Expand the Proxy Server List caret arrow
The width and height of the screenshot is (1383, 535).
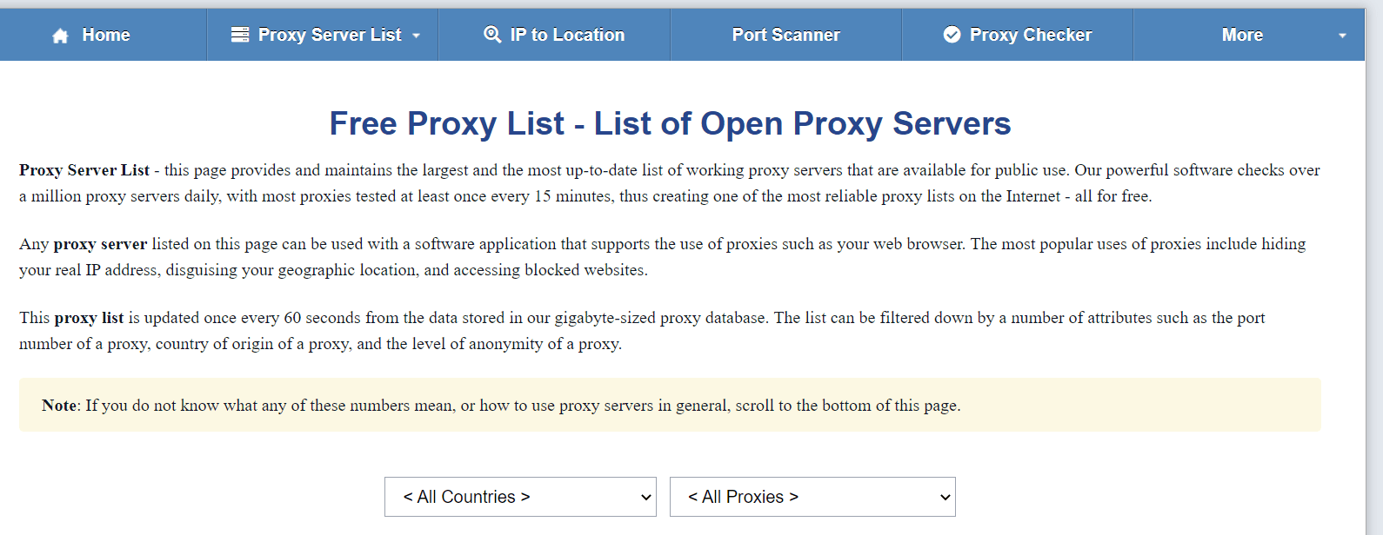[417, 36]
